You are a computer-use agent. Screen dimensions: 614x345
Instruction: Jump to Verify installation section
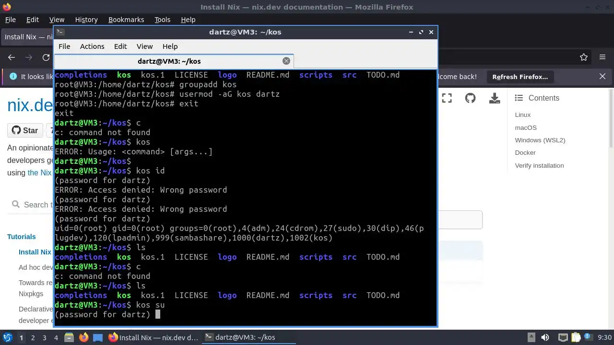click(539, 166)
